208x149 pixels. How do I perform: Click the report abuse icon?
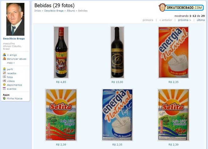click(x=4, y=59)
